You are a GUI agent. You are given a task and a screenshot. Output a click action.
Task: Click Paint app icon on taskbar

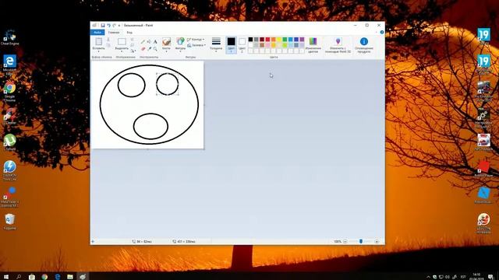83,277
